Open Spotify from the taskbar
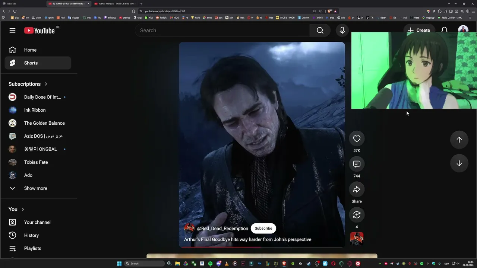The width and height of the screenshot is (477, 268). (x=210, y=264)
